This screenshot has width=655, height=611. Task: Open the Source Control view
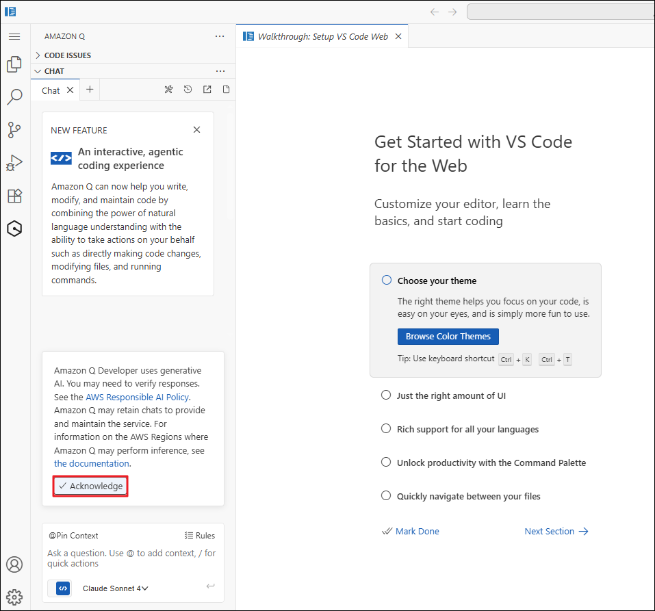coord(14,129)
